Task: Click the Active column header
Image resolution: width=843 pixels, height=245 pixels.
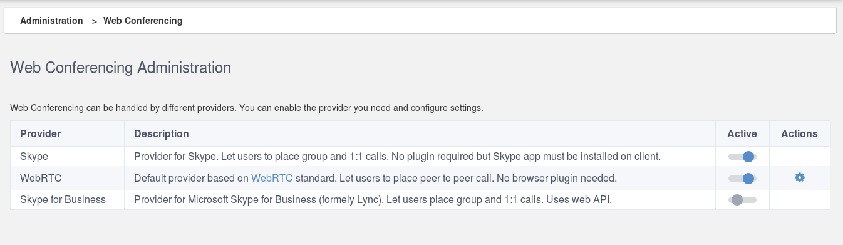Action: pyautogui.click(x=742, y=133)
